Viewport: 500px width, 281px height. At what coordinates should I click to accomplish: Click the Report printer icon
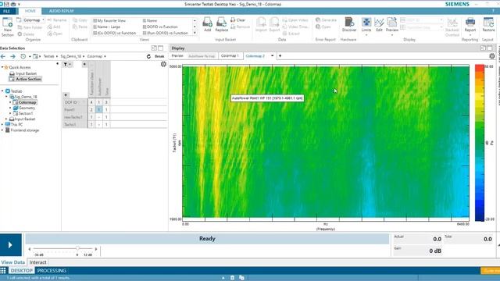(x=470, y=24)
